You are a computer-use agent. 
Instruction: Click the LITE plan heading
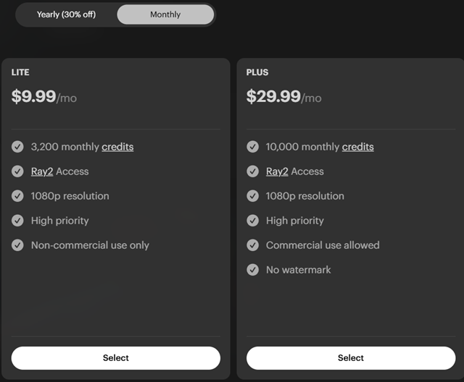[x=20, y=73]
